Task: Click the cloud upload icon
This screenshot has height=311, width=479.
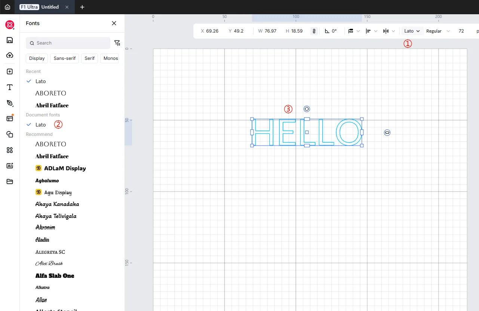Action: [x=10, y=55]
